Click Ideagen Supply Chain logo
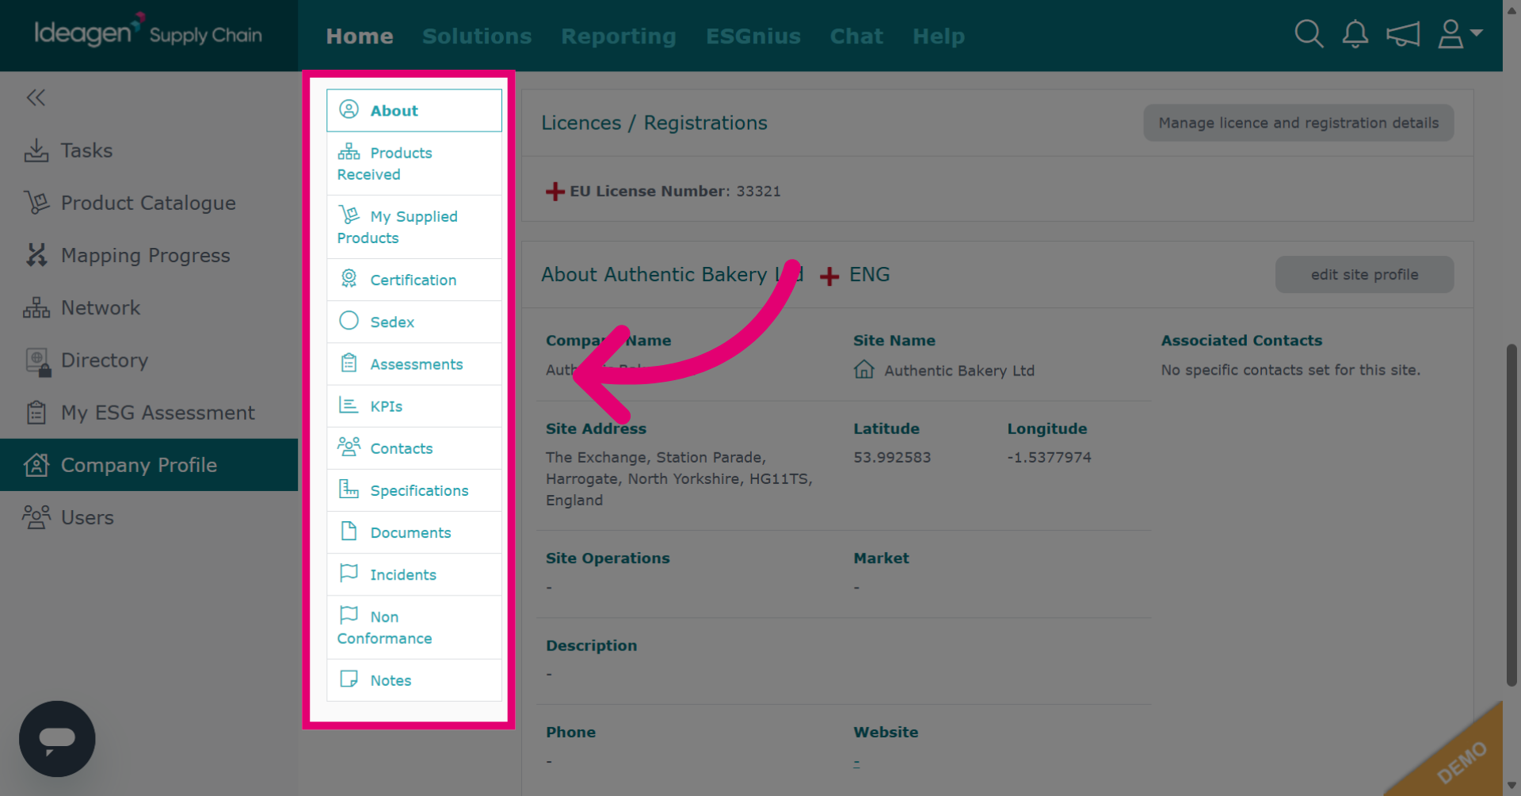Image resolution: width=1521 pixels, height=796 pixels. (x=148, y=32)
